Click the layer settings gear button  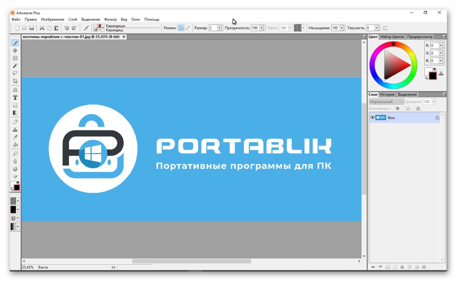pyautogui.click(x=424, y=267)
